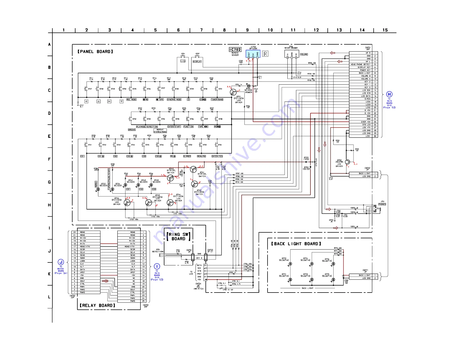Viewport: 451px width, 339px height.
Task: Click the BOUT pin 5 row on CN792
Action: coord(86,281)
